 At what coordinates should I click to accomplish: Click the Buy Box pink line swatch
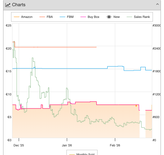83,17
